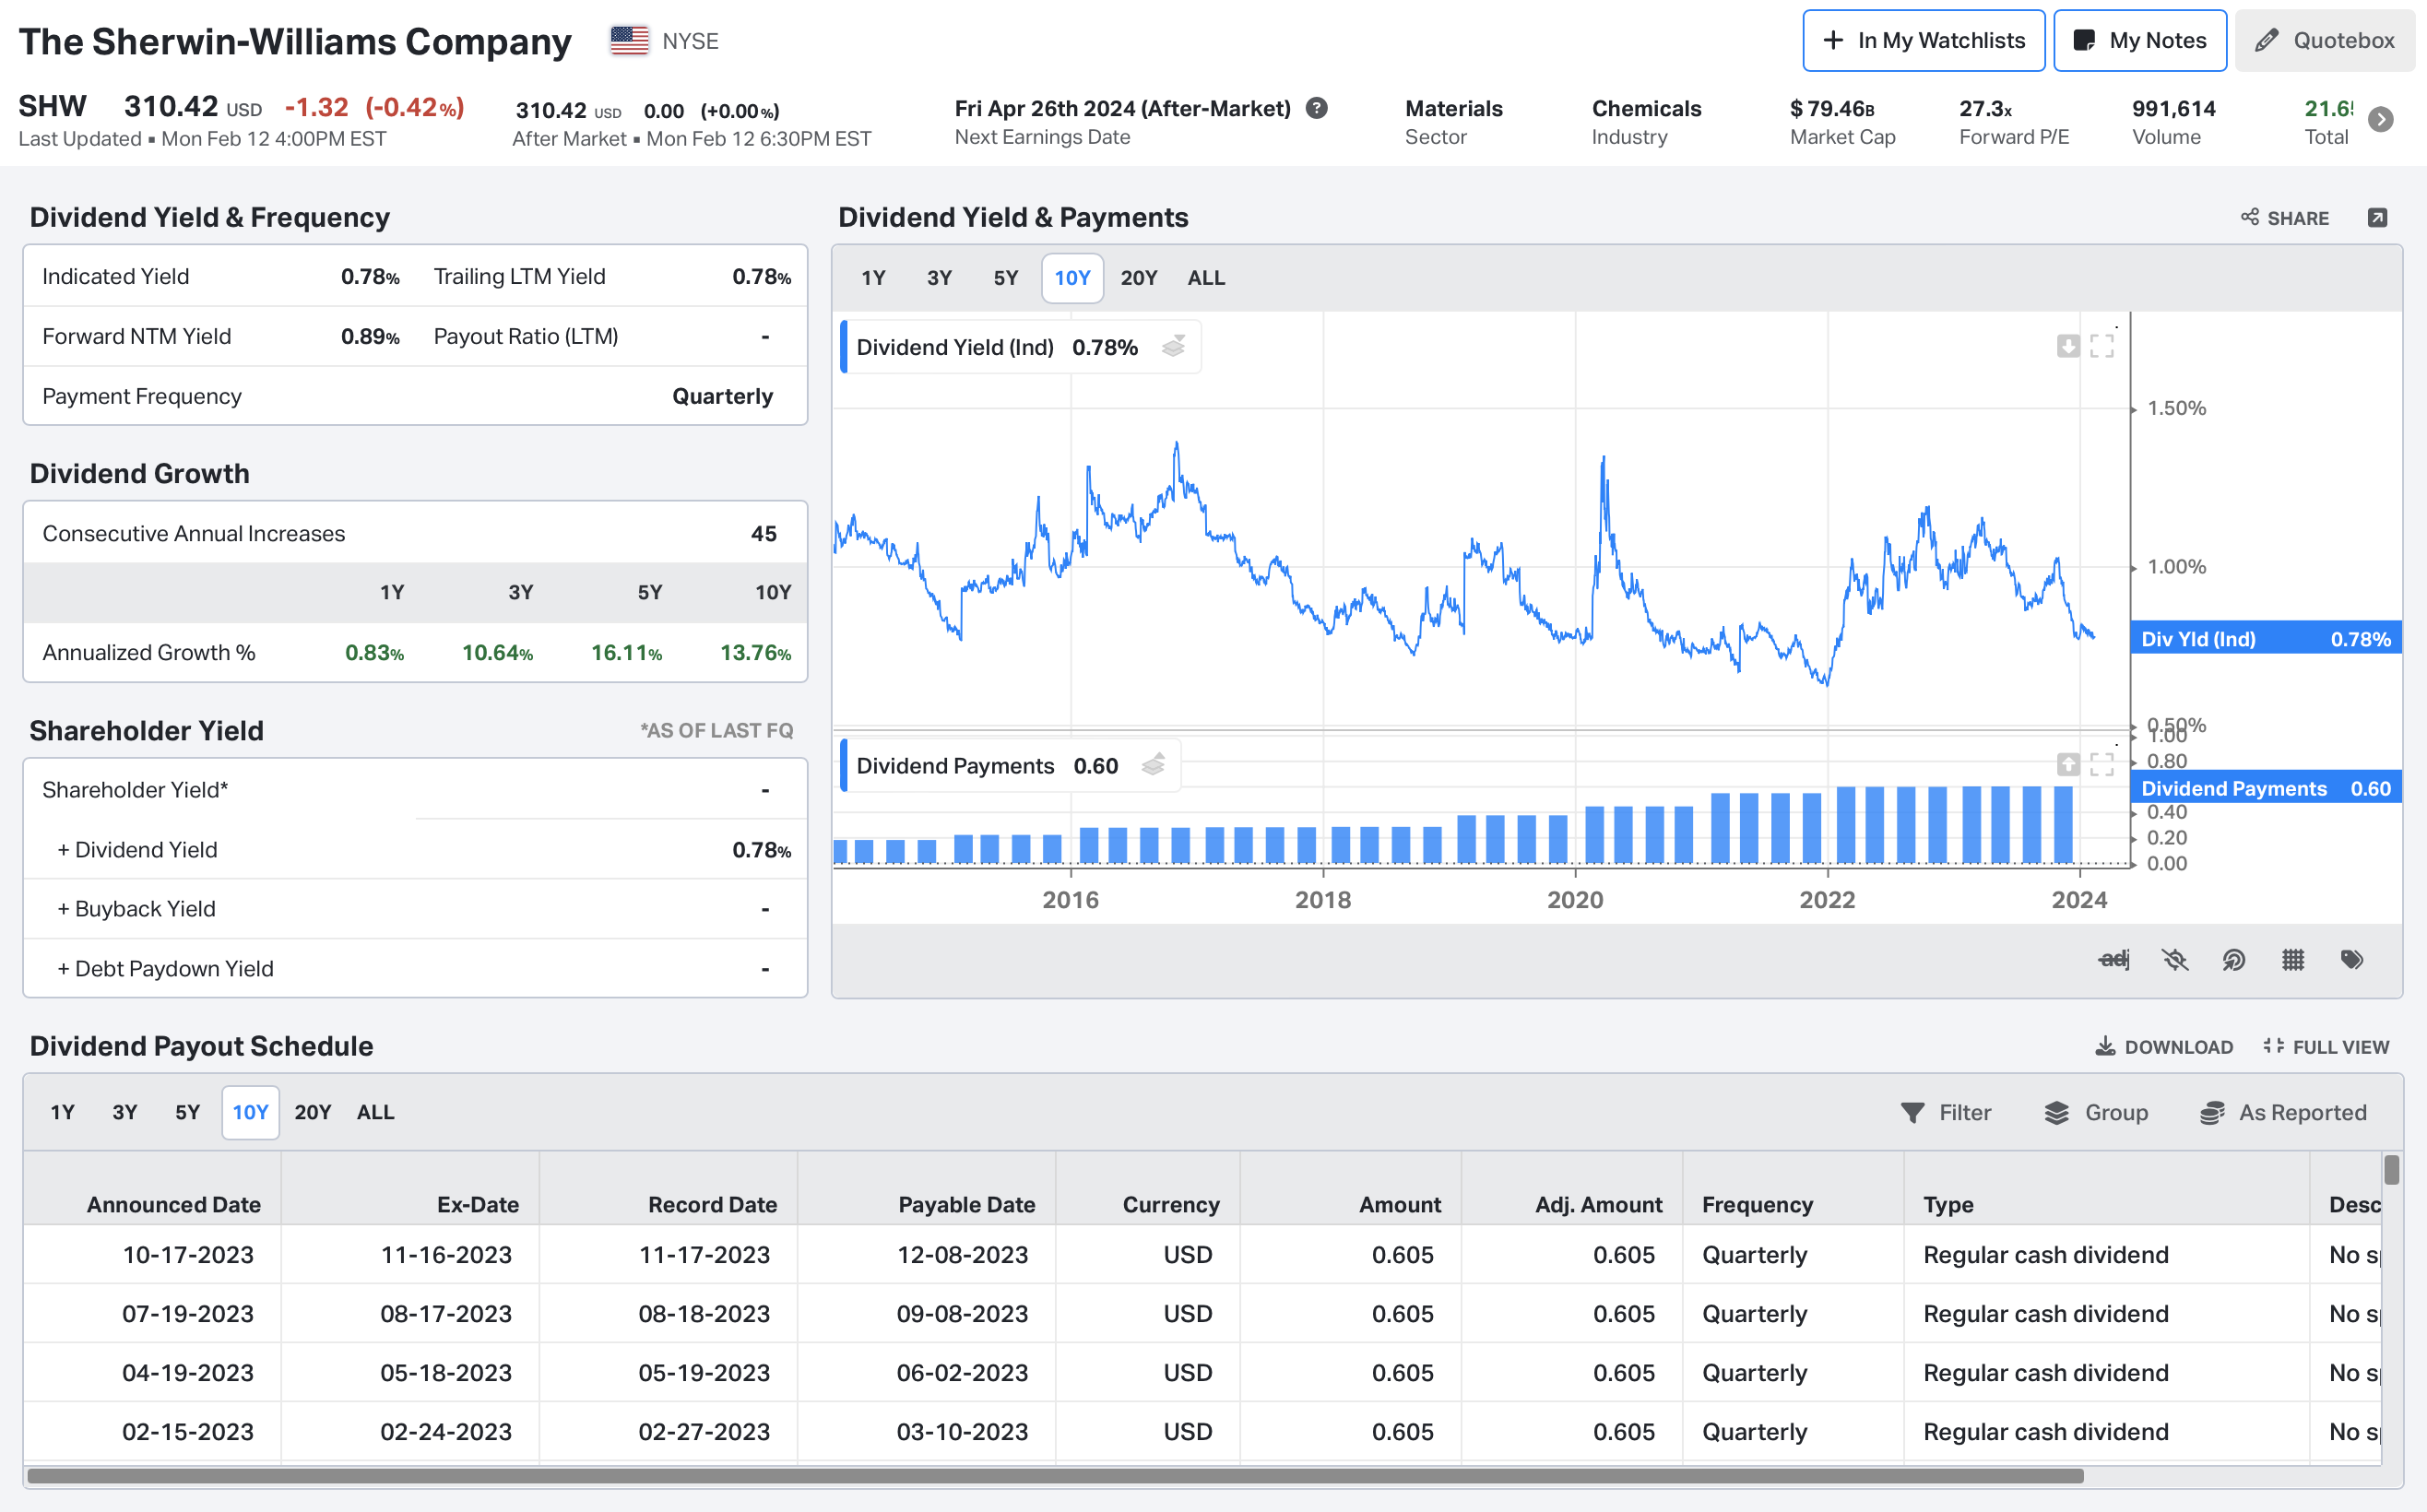Viewport: 2427px width, 1512px height.
Task: Click the vertical scrollbar of the schedule table
Action: pyautogui.click(x=2391, y=1170)
